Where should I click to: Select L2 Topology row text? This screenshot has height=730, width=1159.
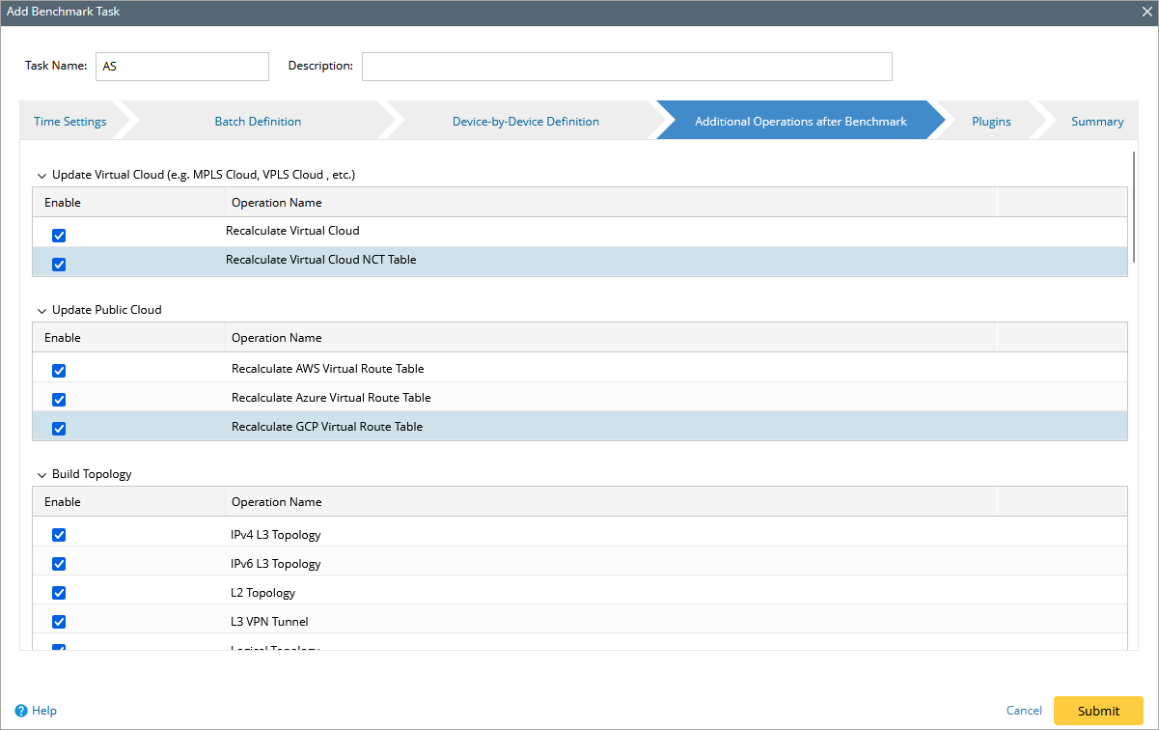[x=263, y=593]
